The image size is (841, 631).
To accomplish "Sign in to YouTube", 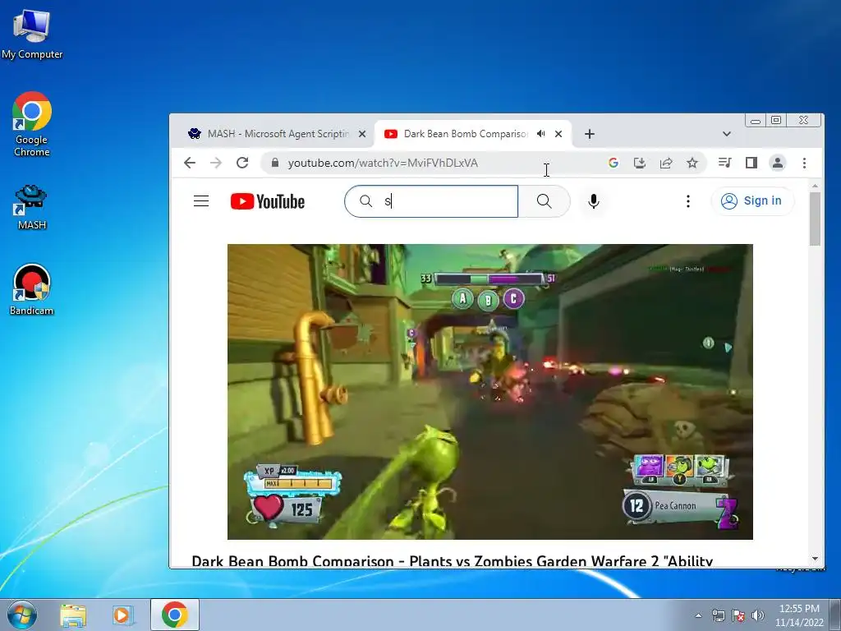I will (x=752, y=201).
